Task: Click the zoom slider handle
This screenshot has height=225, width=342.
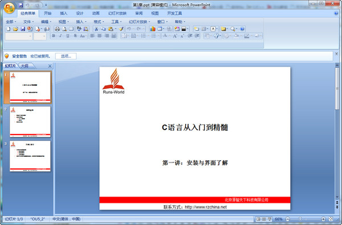Action: click(300, 219)
